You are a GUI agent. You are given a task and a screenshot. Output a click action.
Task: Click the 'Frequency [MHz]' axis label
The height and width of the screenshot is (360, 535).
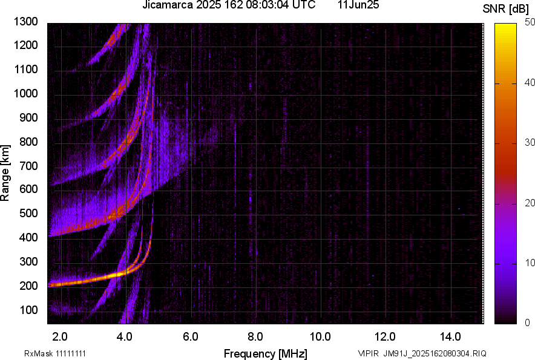[x=266, y=353]
